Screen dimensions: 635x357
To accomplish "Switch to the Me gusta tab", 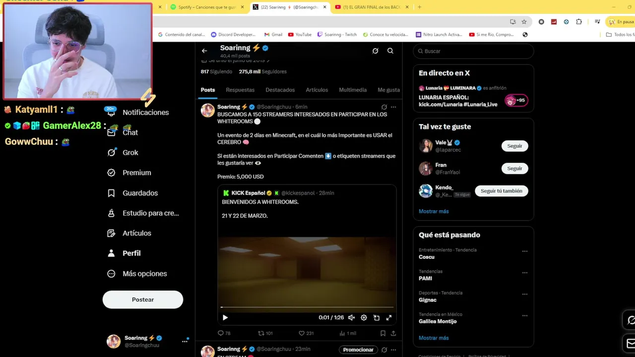I will (x=388, y=90).
